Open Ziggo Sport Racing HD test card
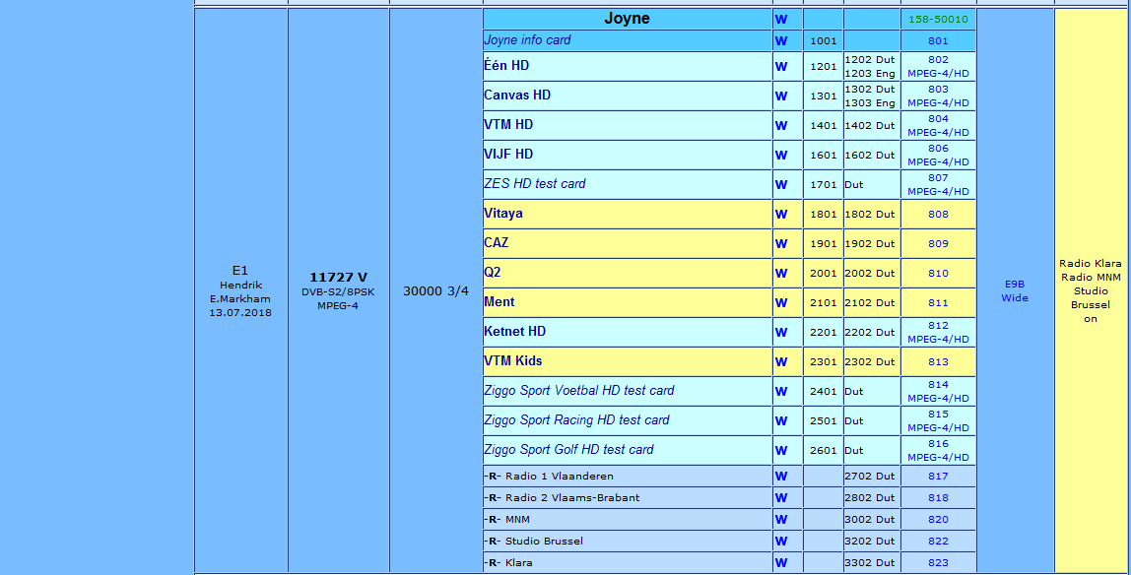Viewport: 1131px width, 575px height. 576,420
